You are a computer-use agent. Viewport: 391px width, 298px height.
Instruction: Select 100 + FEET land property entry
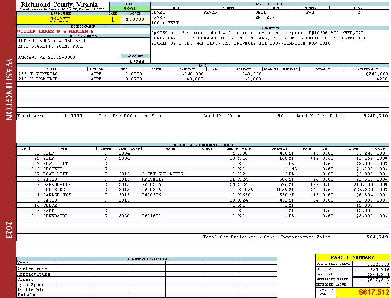[x=165, y=23]
